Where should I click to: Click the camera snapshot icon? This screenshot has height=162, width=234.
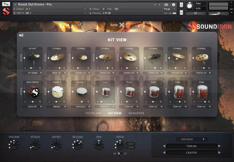(x=166, y=5)
